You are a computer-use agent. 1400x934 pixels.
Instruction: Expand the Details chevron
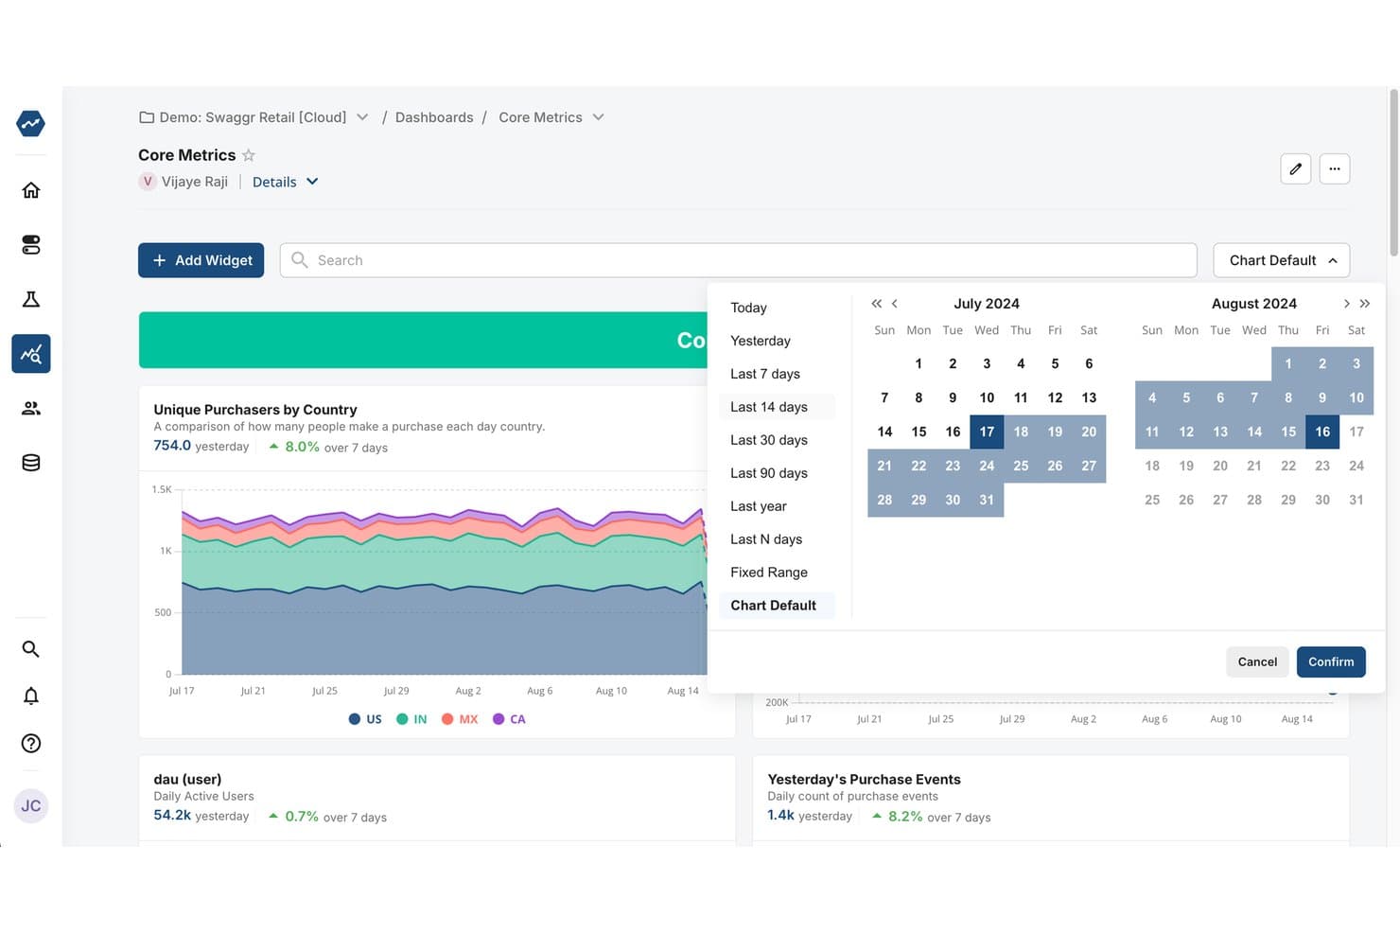(x=312, y=182)
